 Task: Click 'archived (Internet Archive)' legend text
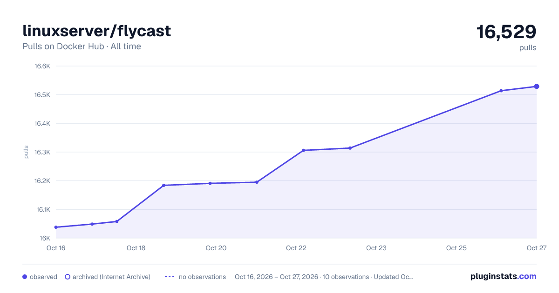[112, 277]
